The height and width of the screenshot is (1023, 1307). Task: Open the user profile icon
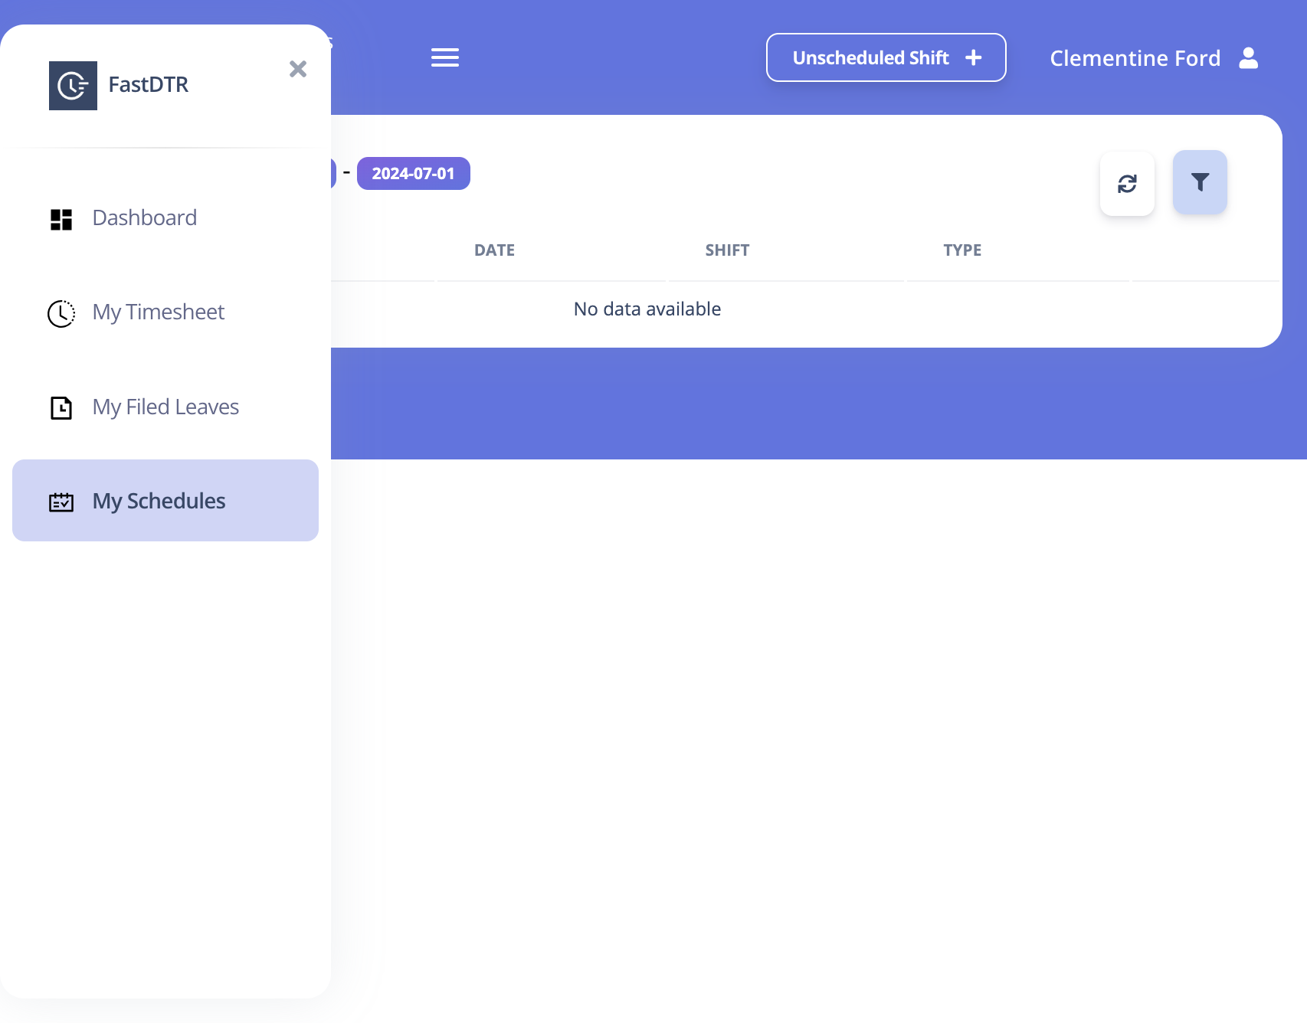[x=1249, y=58]
